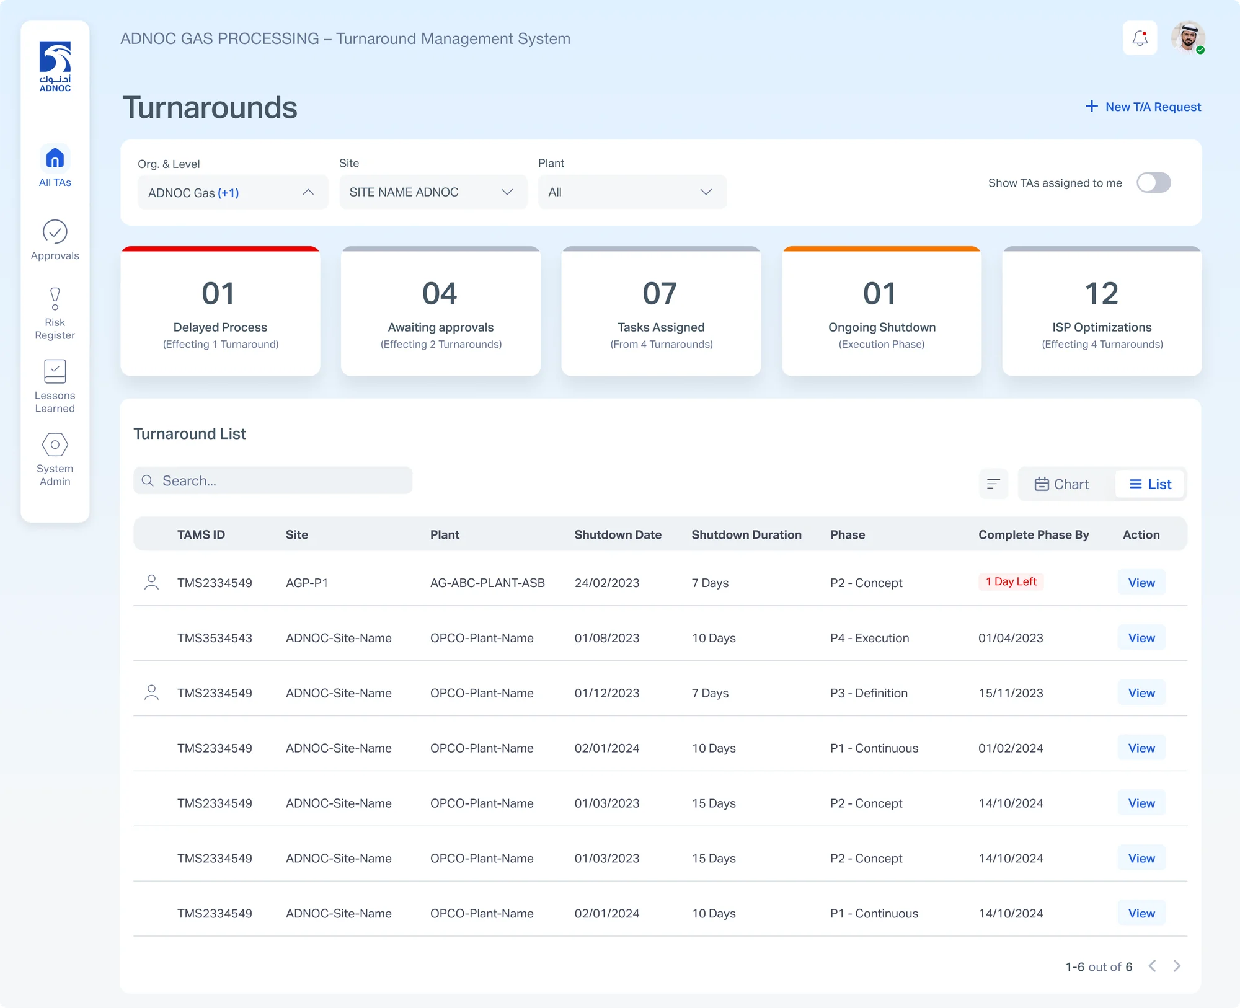Open Awaiting approvals card
The image size is (1240, 1008).
(441, 311)
